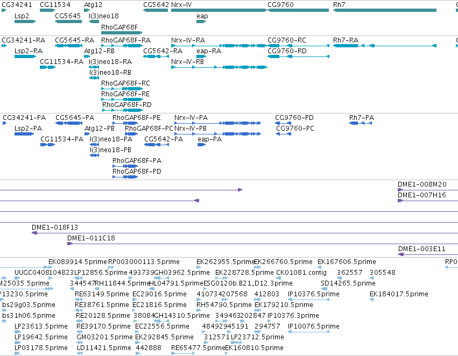
Task: Select the Nrx-IV-PA protein label
Action: point(191,118)
